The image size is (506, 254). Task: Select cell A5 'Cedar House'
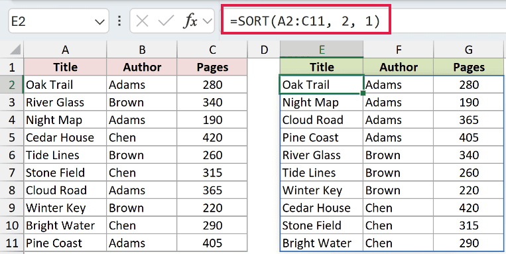(65, 137)
